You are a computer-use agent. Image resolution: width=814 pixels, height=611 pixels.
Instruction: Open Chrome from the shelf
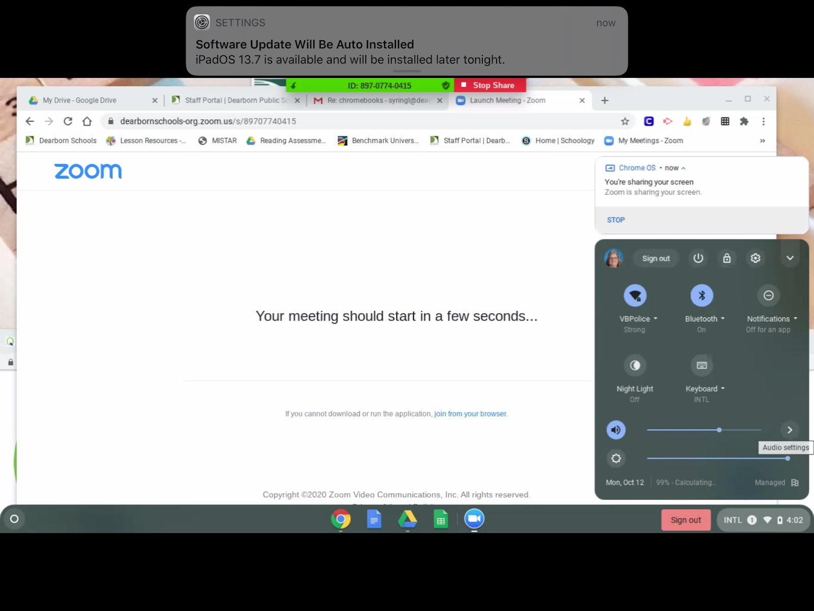(341, 519)
